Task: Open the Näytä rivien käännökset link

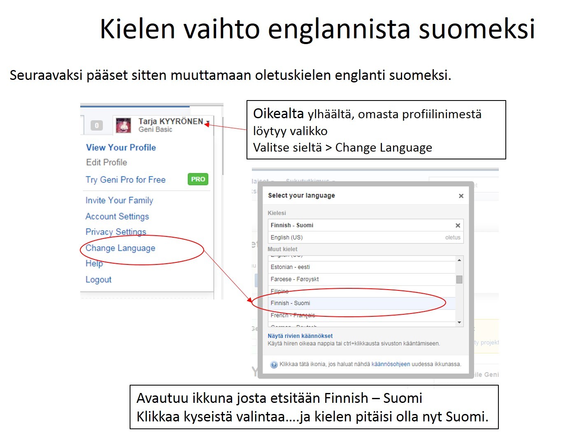Action: tap(300, 336)
